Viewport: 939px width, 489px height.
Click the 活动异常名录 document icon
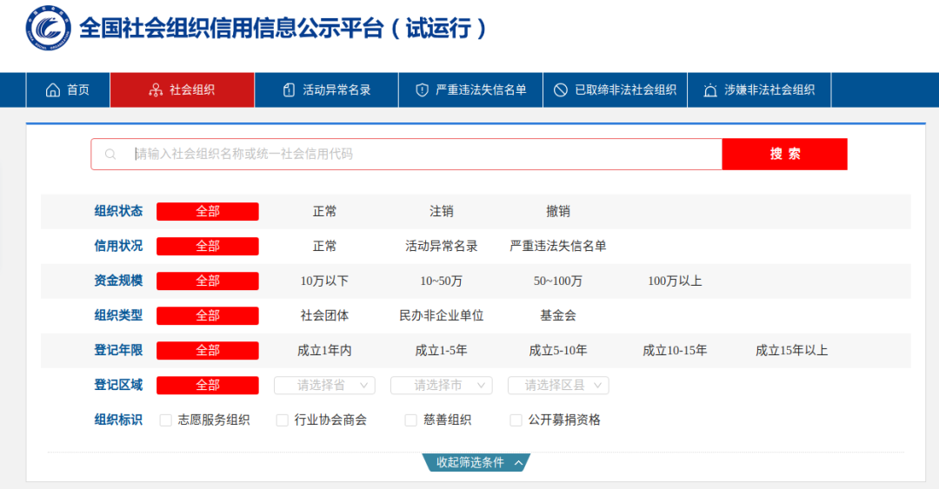click(289, 89)
